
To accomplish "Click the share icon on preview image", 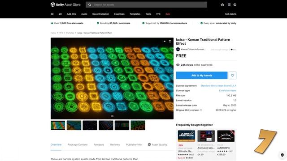I will pos(165,41).
